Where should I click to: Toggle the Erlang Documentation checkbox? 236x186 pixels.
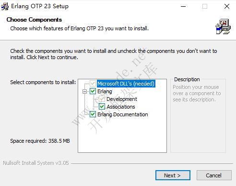point(93,114)
